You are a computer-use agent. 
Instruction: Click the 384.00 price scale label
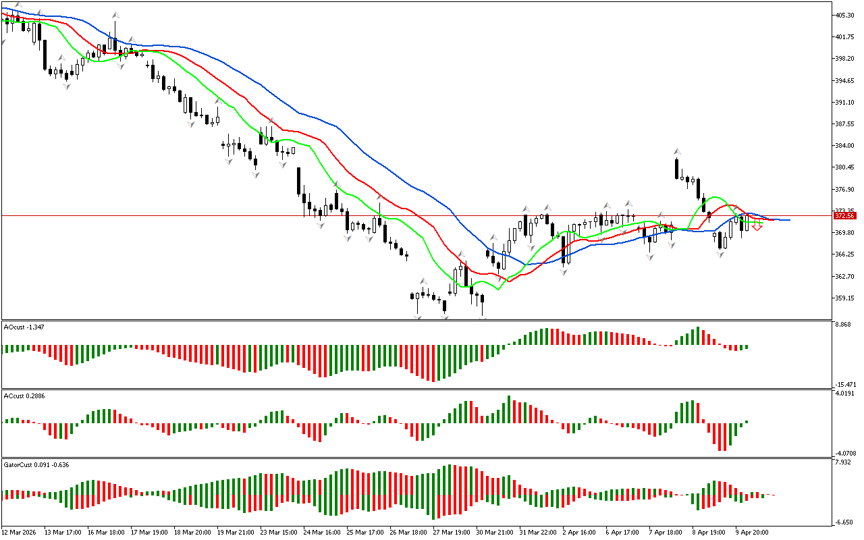click(x=844, y=146)
